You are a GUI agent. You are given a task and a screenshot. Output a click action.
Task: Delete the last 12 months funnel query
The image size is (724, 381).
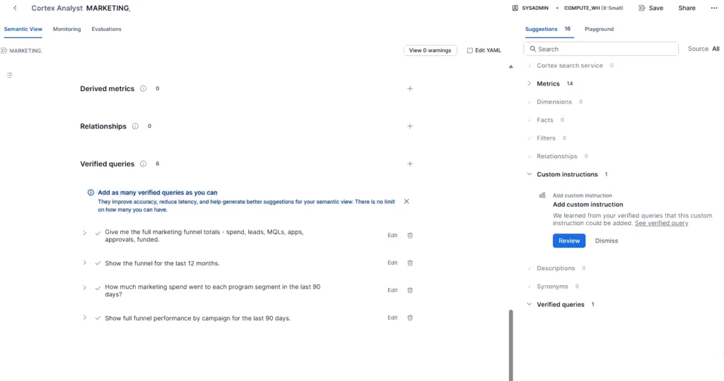(x=410, y=263)
